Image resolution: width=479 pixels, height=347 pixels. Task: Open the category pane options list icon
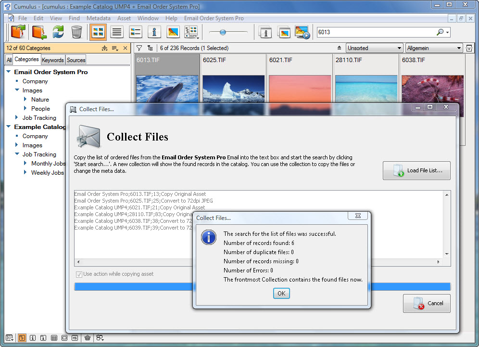pos(115,48)
